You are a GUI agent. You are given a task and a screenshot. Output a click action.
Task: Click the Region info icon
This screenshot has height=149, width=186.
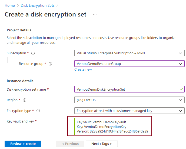[x=25, y=100]
